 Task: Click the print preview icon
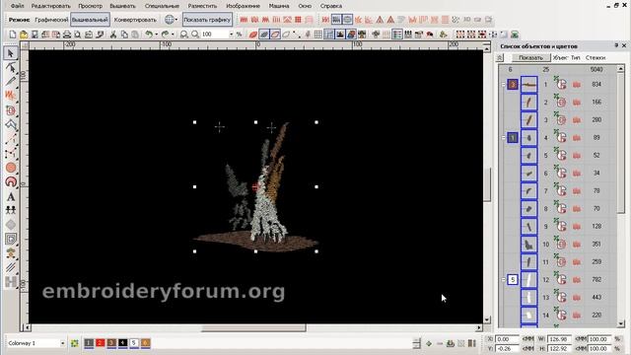click(78, 35)
